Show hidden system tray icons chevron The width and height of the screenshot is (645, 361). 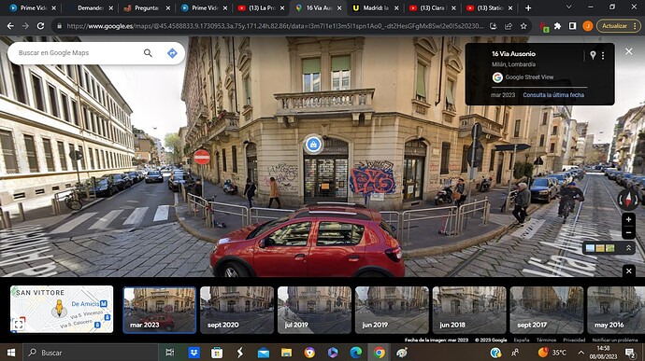(x=580, y=353)
